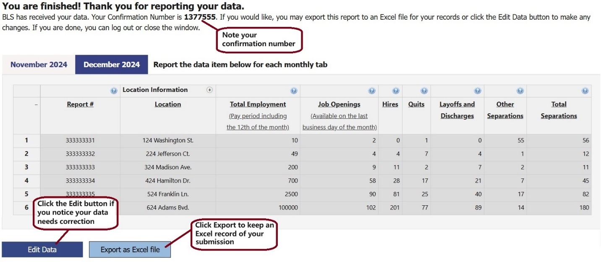Select row 3 by its row number
Image resolution: width=601 pixels, height=262 pixels.
[x=26, y=167]
